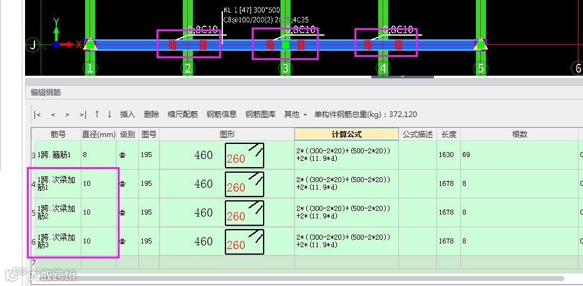Click 插入 to insert a rebar row
The height and width of the screenshot is (286, 583).
pyautogui.click(x=128, y=115)
